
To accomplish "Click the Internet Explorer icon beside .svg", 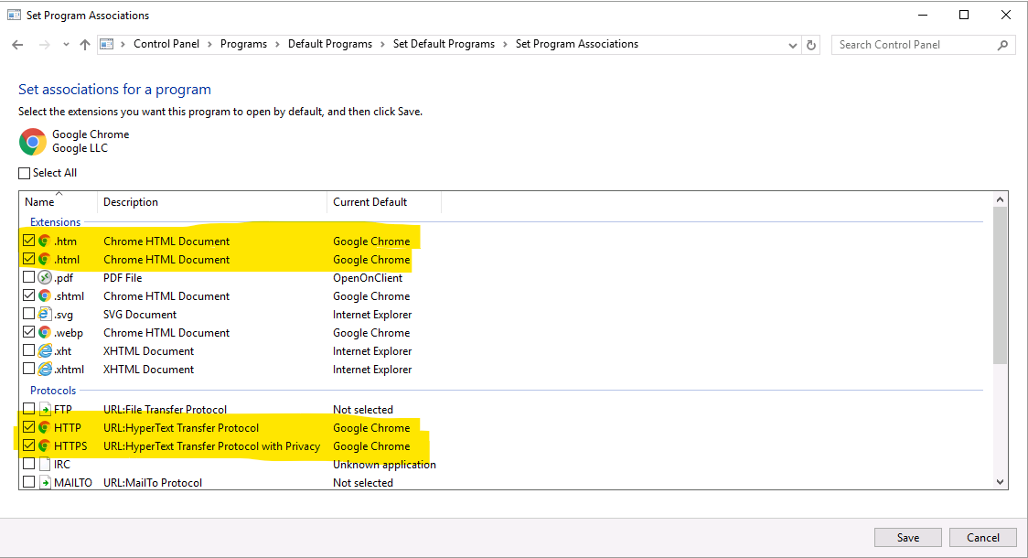I will tap(45, 314).
